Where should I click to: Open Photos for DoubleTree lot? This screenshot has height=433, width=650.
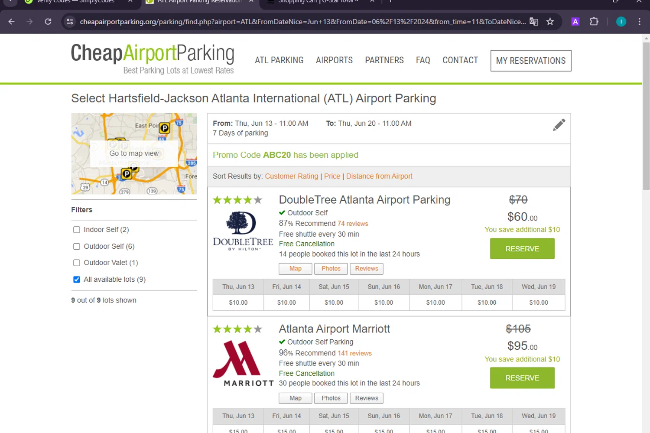click(331, 269)
